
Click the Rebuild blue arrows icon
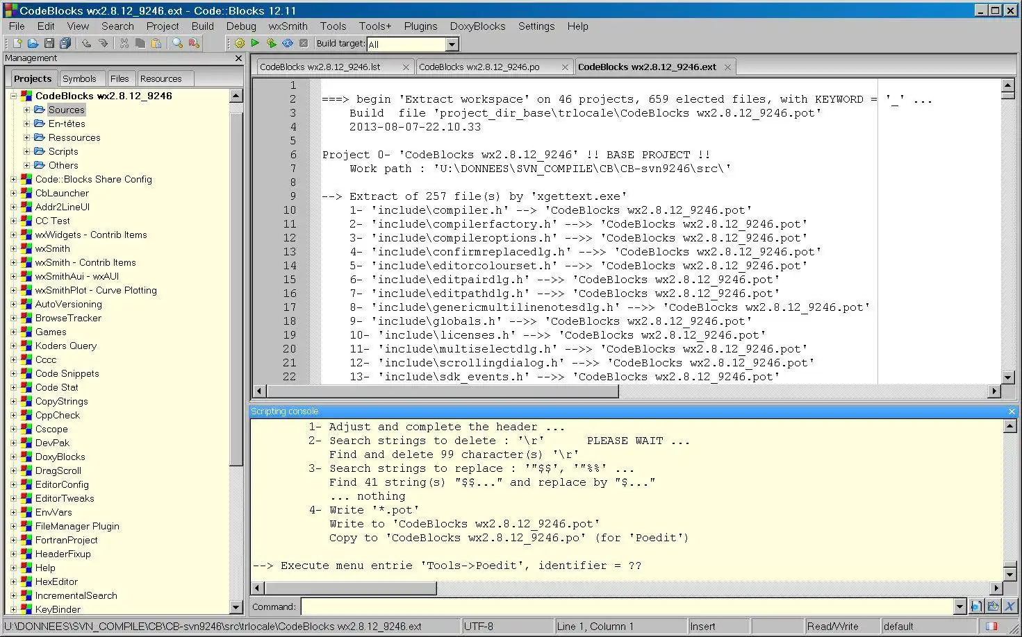(x=288, y=43)
